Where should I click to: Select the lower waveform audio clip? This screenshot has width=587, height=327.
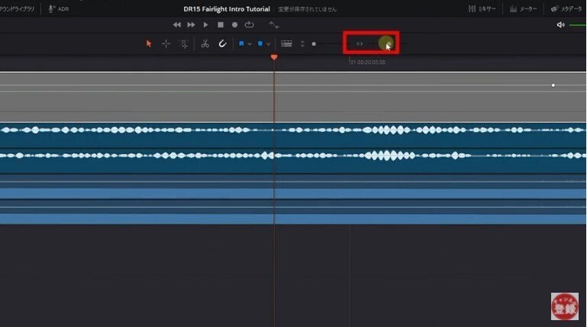pos(293,161)
